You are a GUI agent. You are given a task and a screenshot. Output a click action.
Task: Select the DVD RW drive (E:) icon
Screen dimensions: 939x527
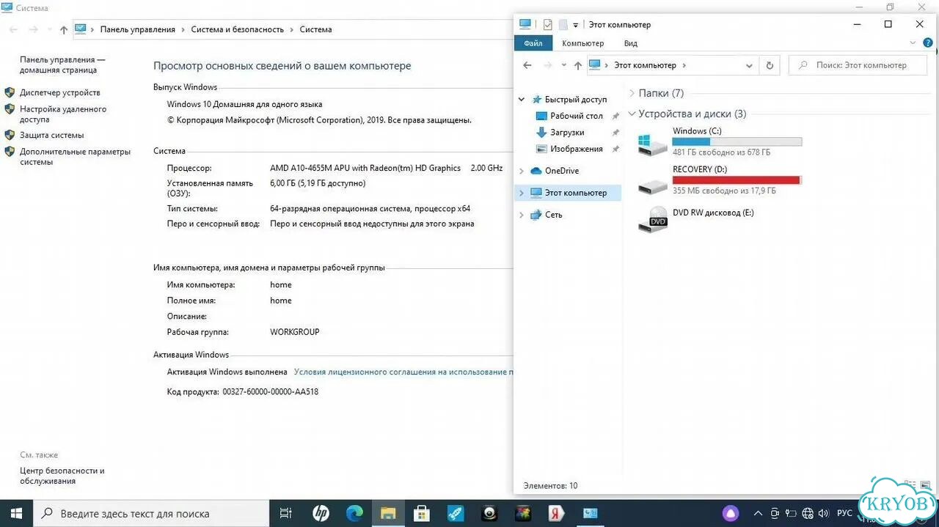pyautogui.click(x=652, y=220)
